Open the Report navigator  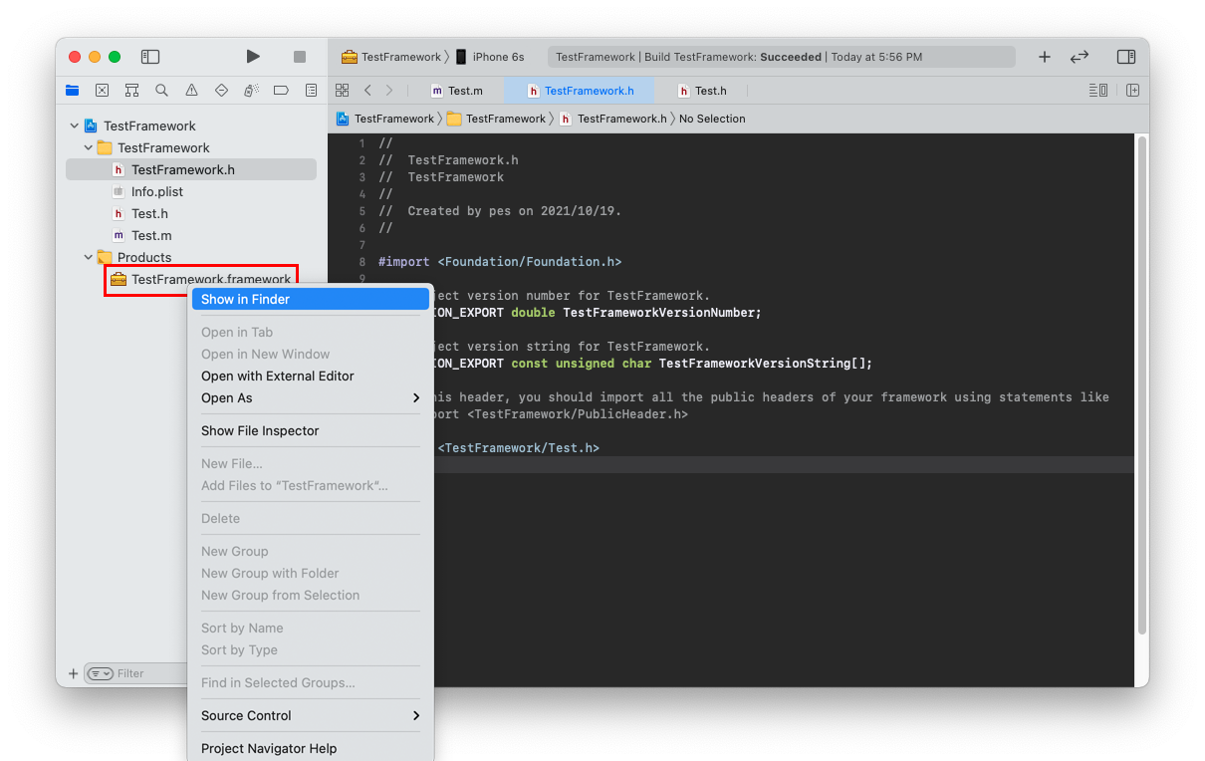(311, 91)
